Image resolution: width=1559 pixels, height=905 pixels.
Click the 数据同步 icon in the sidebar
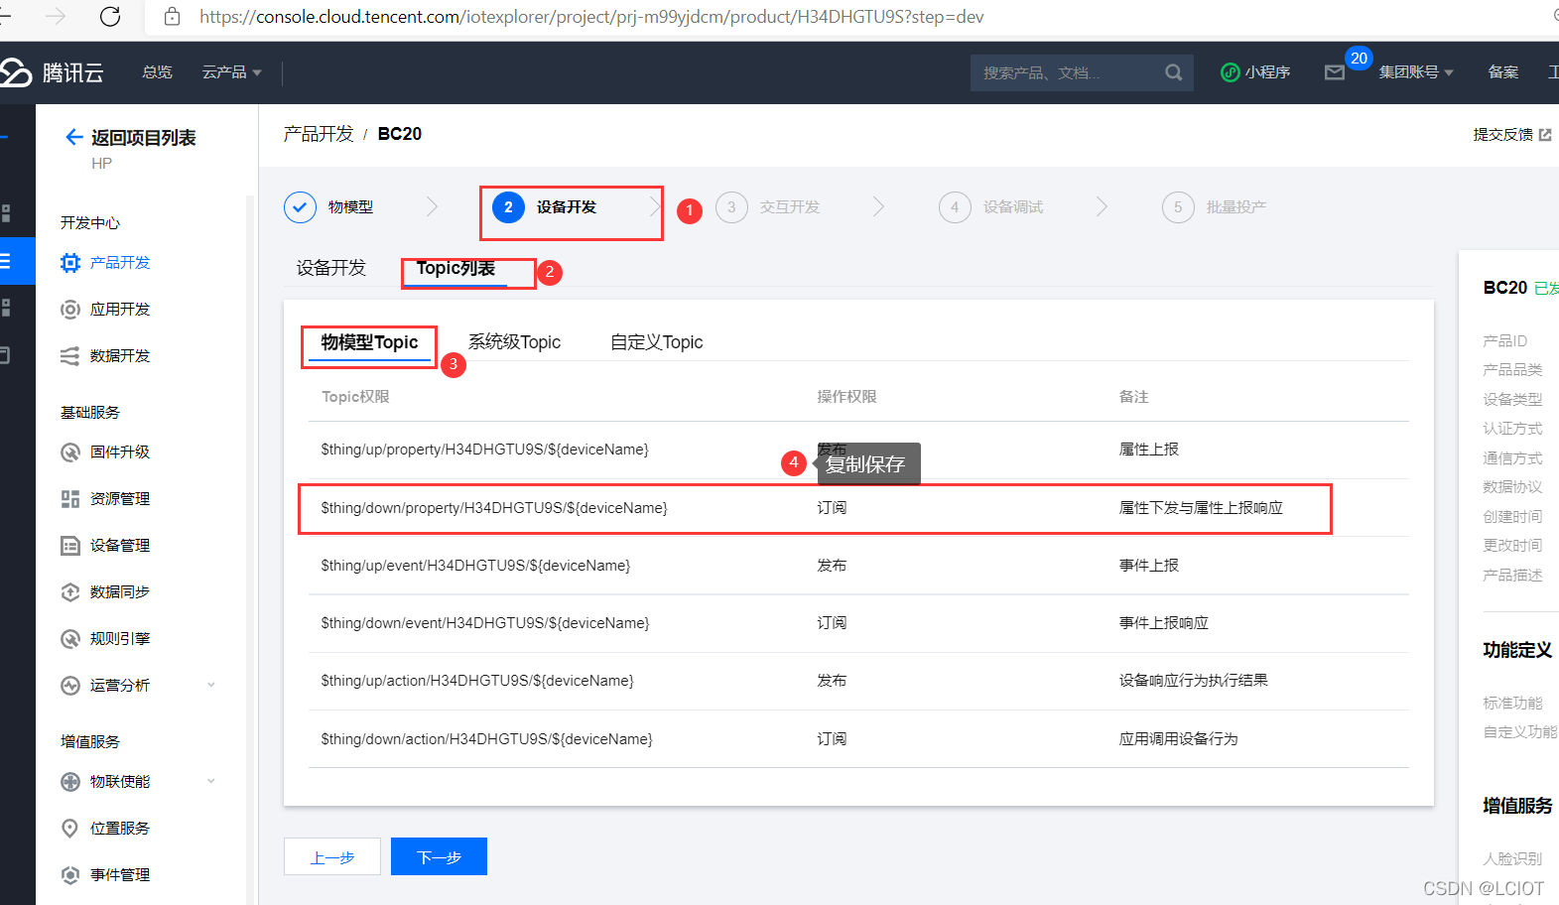coord(70,592)
